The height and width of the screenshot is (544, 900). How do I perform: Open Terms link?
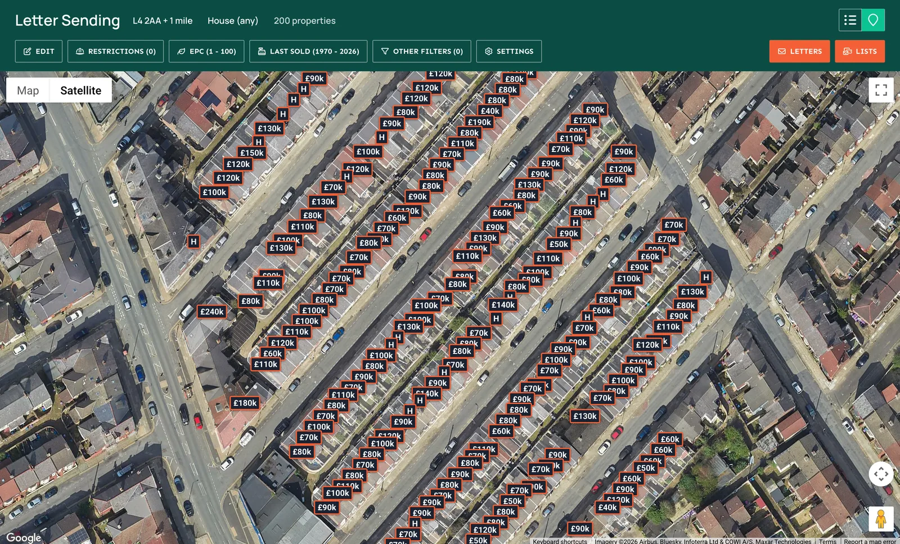coord(827,541)
